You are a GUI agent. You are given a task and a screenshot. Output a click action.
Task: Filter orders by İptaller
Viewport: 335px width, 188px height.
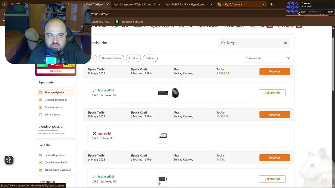133,58
